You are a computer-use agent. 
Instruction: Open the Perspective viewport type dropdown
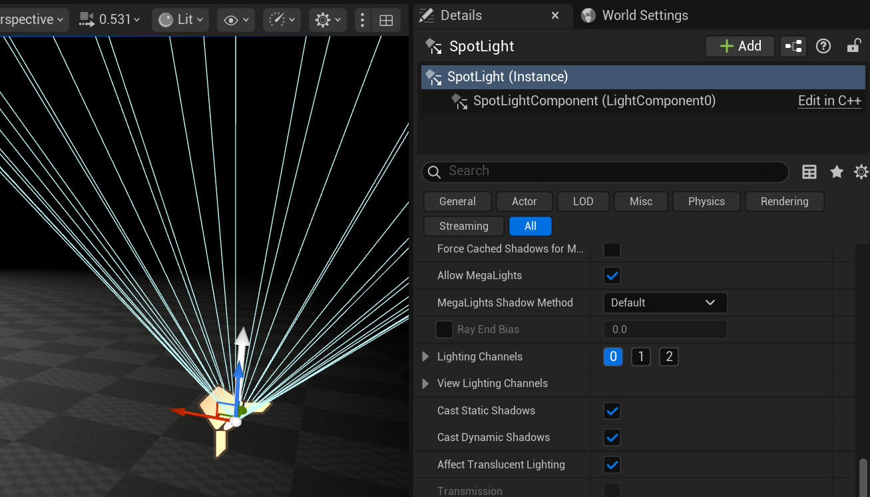pyautogui.click(x=32, y=20)
